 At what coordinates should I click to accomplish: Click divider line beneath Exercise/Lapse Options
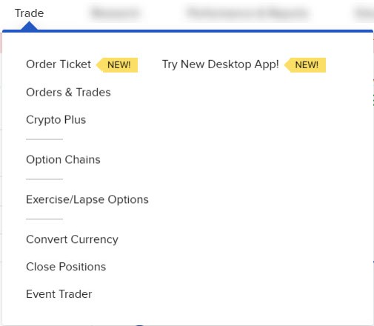(44, 219)
